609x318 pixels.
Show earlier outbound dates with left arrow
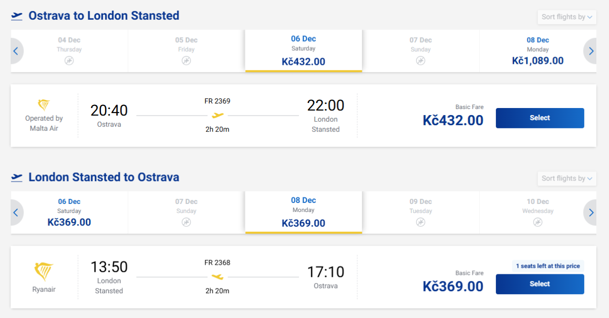point(16,51)
